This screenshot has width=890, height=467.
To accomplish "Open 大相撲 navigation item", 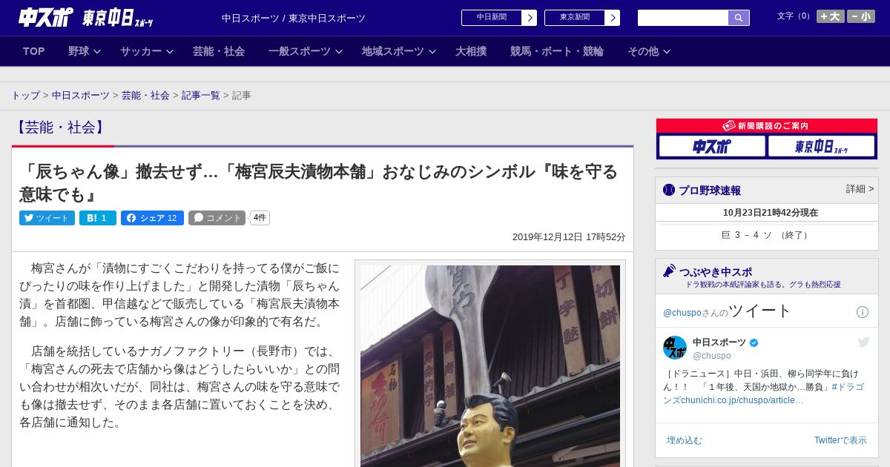I will coord(471,51).
